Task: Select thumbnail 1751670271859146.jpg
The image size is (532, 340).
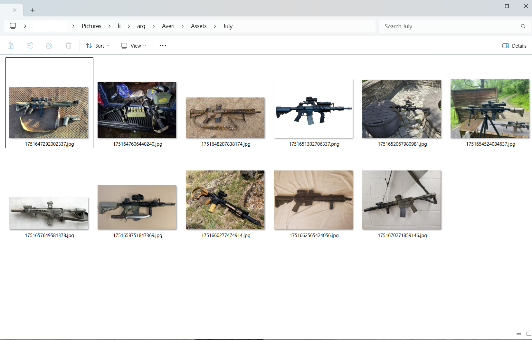Action: tap(402, 200)
